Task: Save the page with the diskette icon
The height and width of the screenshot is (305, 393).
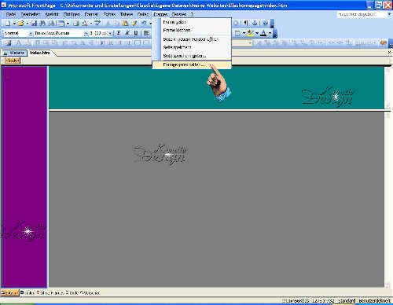Action: (x=34, y=24)
